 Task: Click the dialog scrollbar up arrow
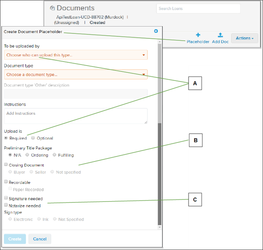click(160, 42)
